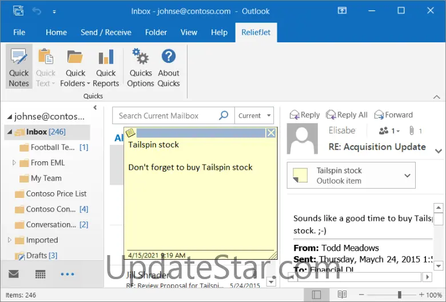Image resolution: width=446 pixels, height=302 pixels.
Task: Click the note text 'Don't forget to buy Tailspin stock'
Action: click(190, 168)
